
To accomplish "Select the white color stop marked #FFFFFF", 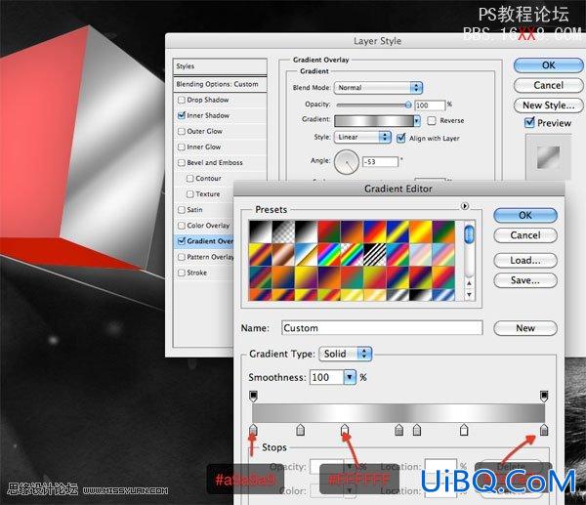I will [345, 430].
